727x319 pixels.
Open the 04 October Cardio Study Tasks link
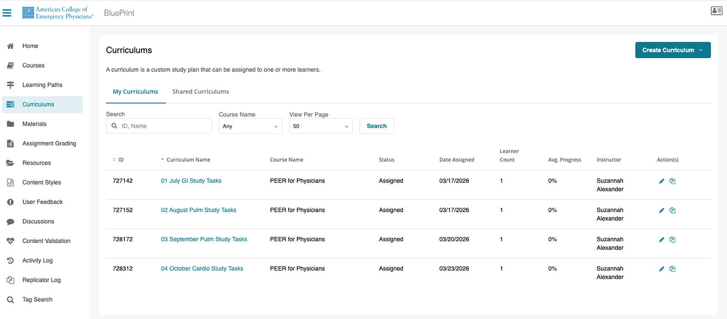(202, 269)
